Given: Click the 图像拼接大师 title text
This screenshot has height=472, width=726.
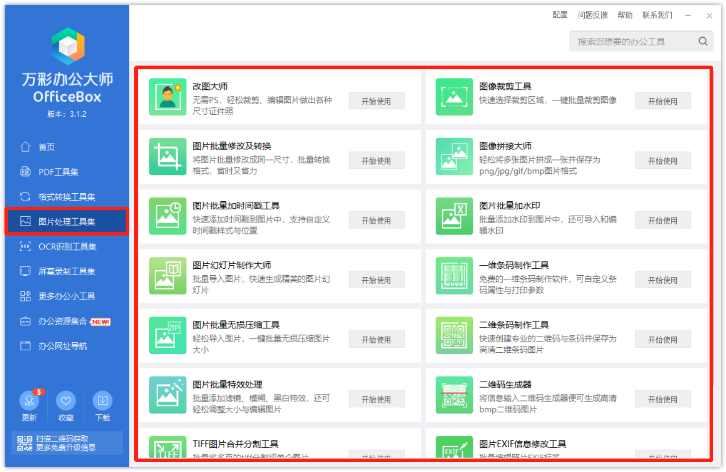Looking at the screenshot, I should (505, 146).
